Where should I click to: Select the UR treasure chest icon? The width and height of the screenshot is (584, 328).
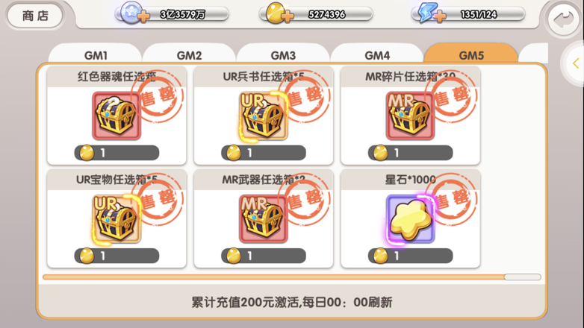click(117, 218)
